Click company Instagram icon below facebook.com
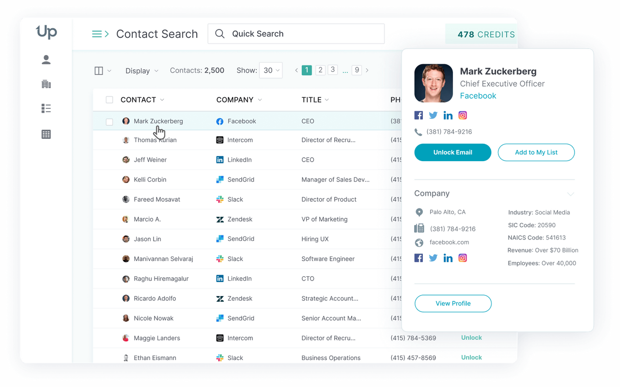The height and width of the screenshot is (387, 620). point(463,258)
